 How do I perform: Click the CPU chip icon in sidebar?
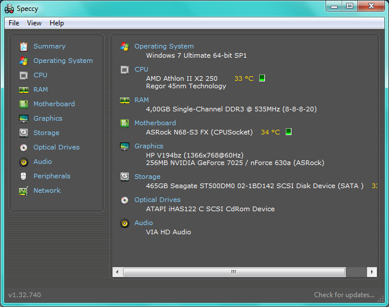tap(24, 75)
